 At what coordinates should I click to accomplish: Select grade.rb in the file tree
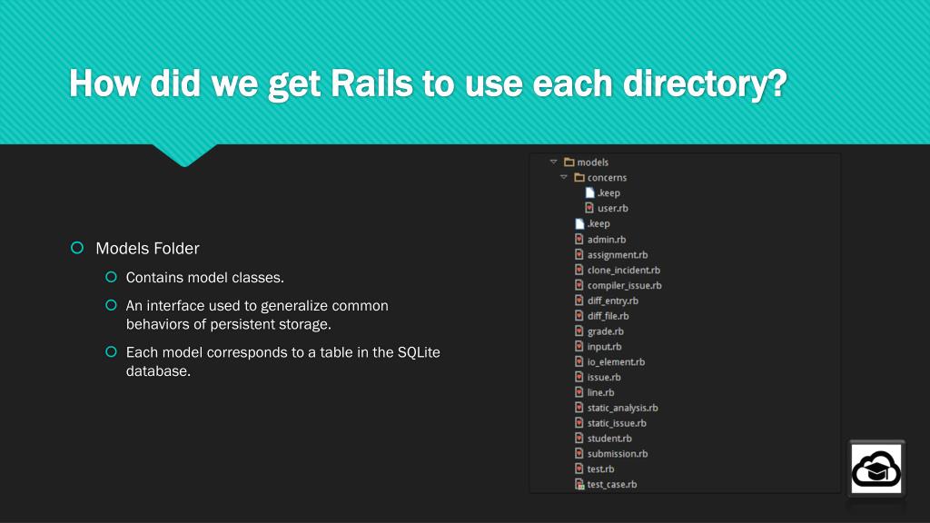click(x=605, y=331)
